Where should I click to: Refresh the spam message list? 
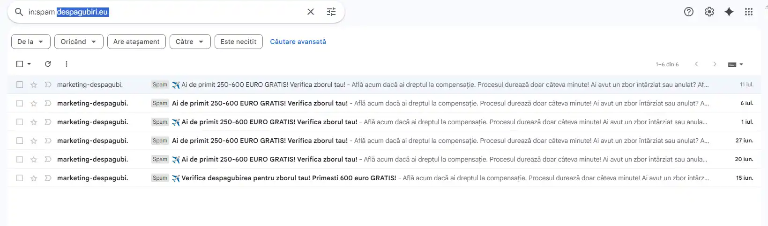(48, 64)
